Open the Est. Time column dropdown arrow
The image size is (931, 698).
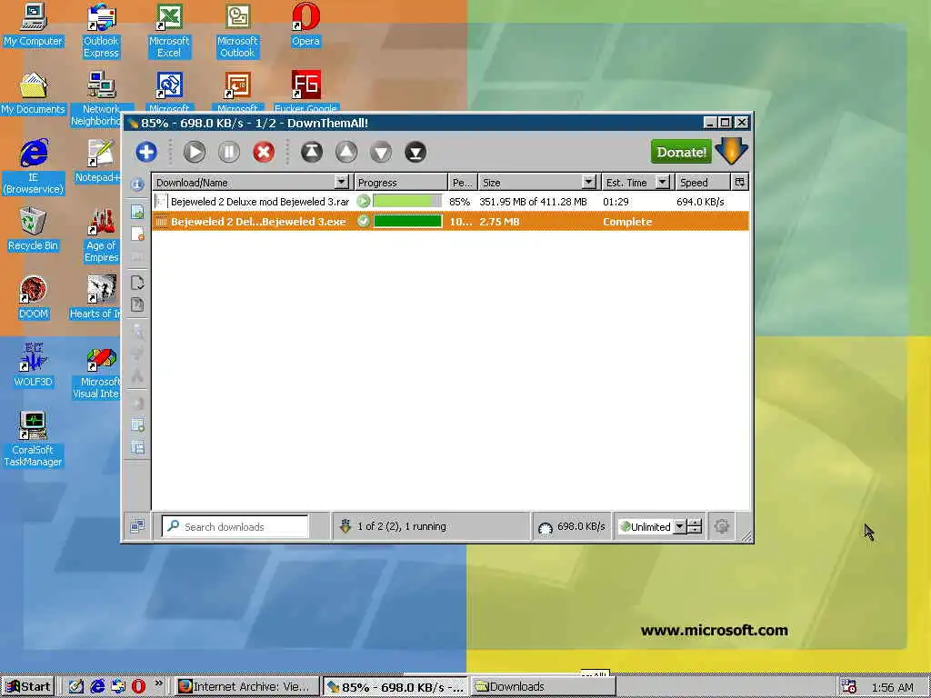coord(663,182)
